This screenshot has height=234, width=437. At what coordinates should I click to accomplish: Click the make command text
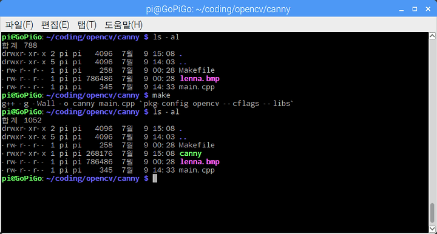coord(161,95)
